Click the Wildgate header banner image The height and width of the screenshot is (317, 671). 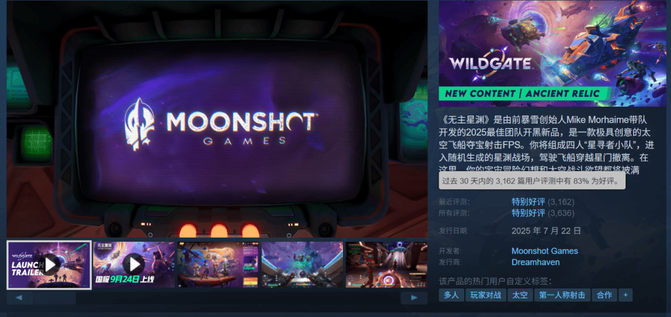tap(540, 53)
